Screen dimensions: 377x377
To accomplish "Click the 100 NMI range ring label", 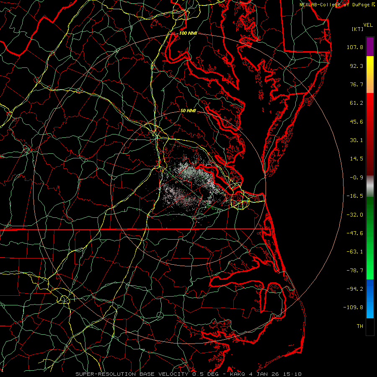I will click(188, 33).
